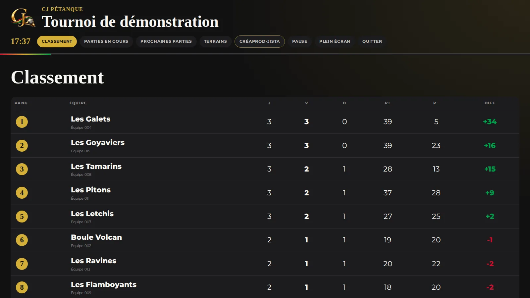This screenshot has width=530, height=298.
Task: Click the 37 points scored by Les Pitons
Action: point(388,193)
